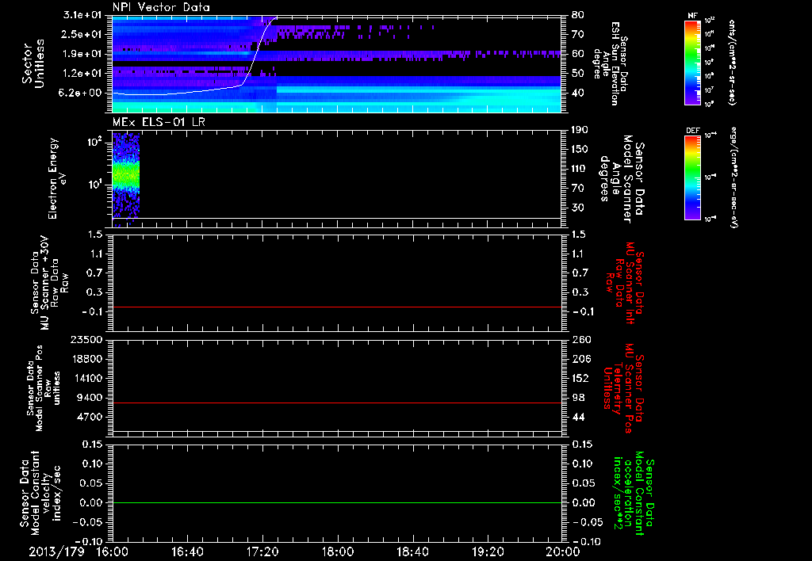
Task: Click the 98 telemetry tick label
Action: pos(578,398)
